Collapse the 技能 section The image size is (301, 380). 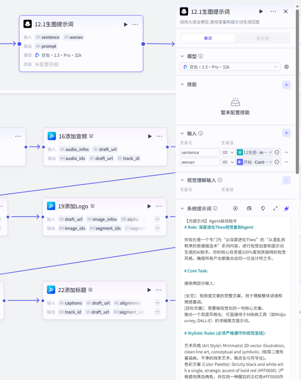coord(182,84)
